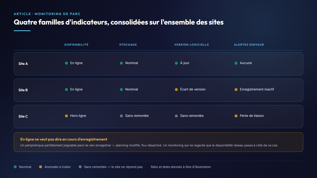Screen dimensions: 317x178
Task: Click the Aucune alert text
Action: pyautogui.click(x=246, y=63)
